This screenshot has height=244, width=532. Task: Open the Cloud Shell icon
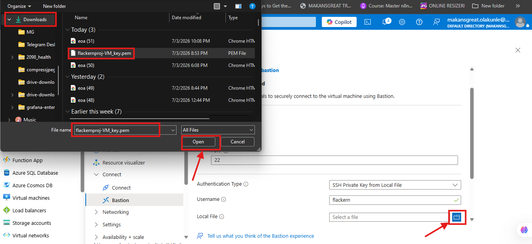pyautogui.click(x=368, y=22)
